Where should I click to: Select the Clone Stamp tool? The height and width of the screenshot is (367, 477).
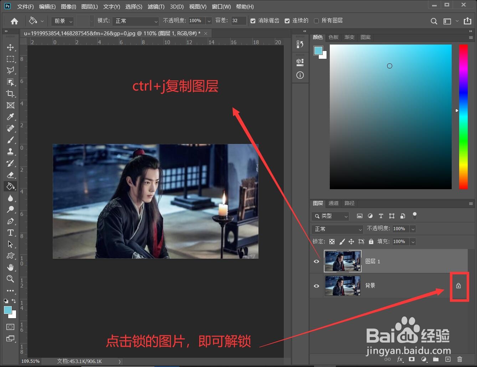[x=10, y=151]
